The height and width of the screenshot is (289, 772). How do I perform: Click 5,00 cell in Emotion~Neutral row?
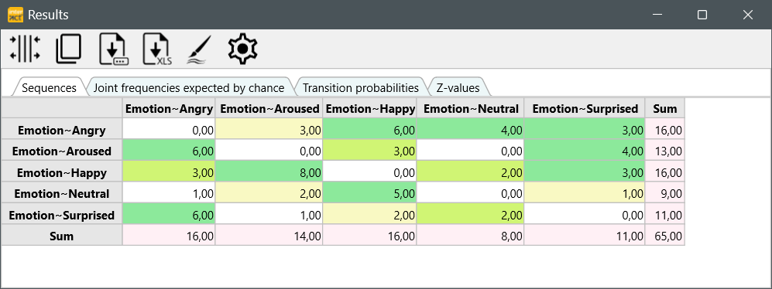pyautogui.click(x=369, y=194)
